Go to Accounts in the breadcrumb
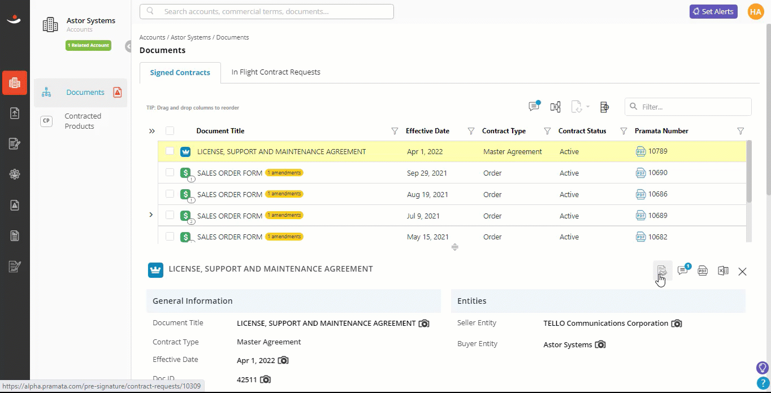This screenshot has width=771, height=393. pos(152,37)
